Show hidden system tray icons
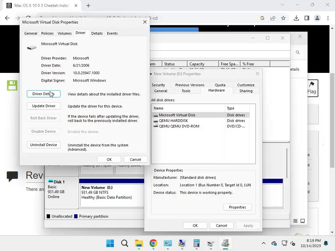335x251 pixels. [264, 243]
